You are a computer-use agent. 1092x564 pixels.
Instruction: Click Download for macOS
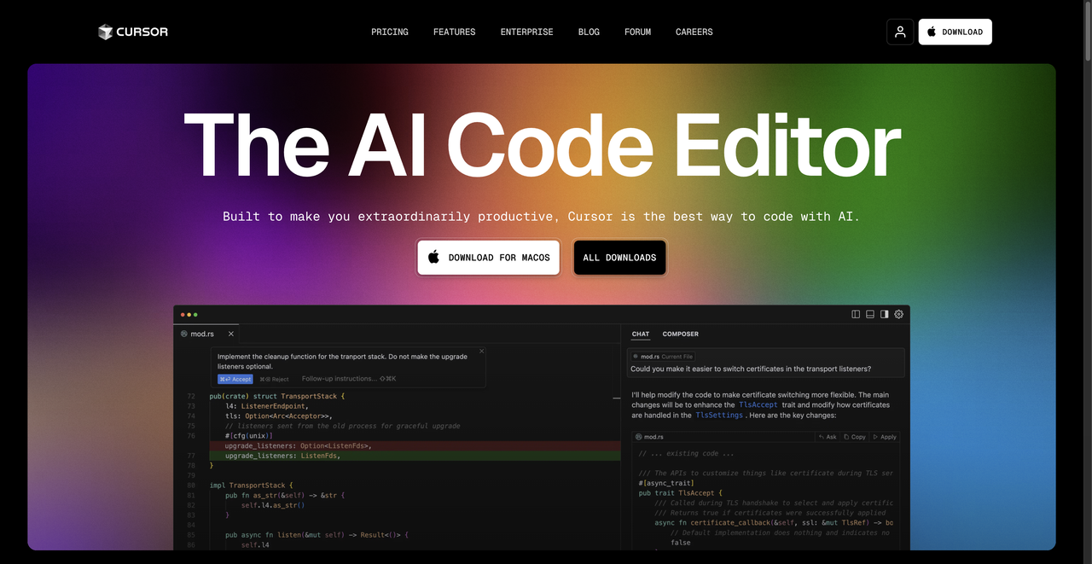click(488, 257)
